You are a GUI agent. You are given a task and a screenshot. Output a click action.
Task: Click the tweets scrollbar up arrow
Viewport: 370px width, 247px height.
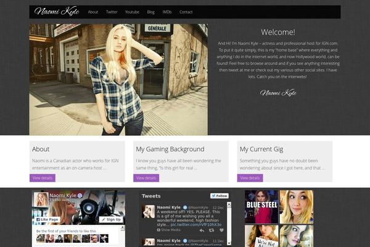pos(229,204)
